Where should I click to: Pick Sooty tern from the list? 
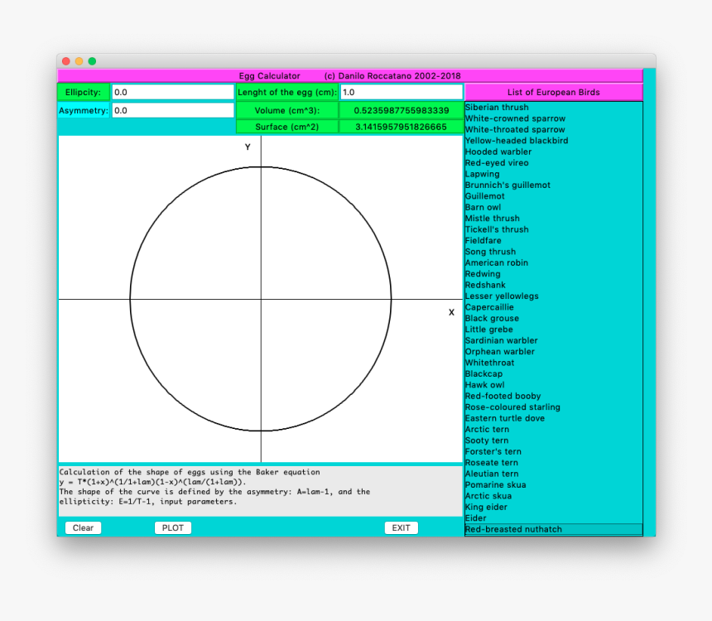tap(554, 440)
